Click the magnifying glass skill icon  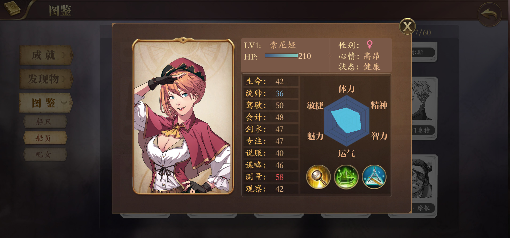coord(318,177)
